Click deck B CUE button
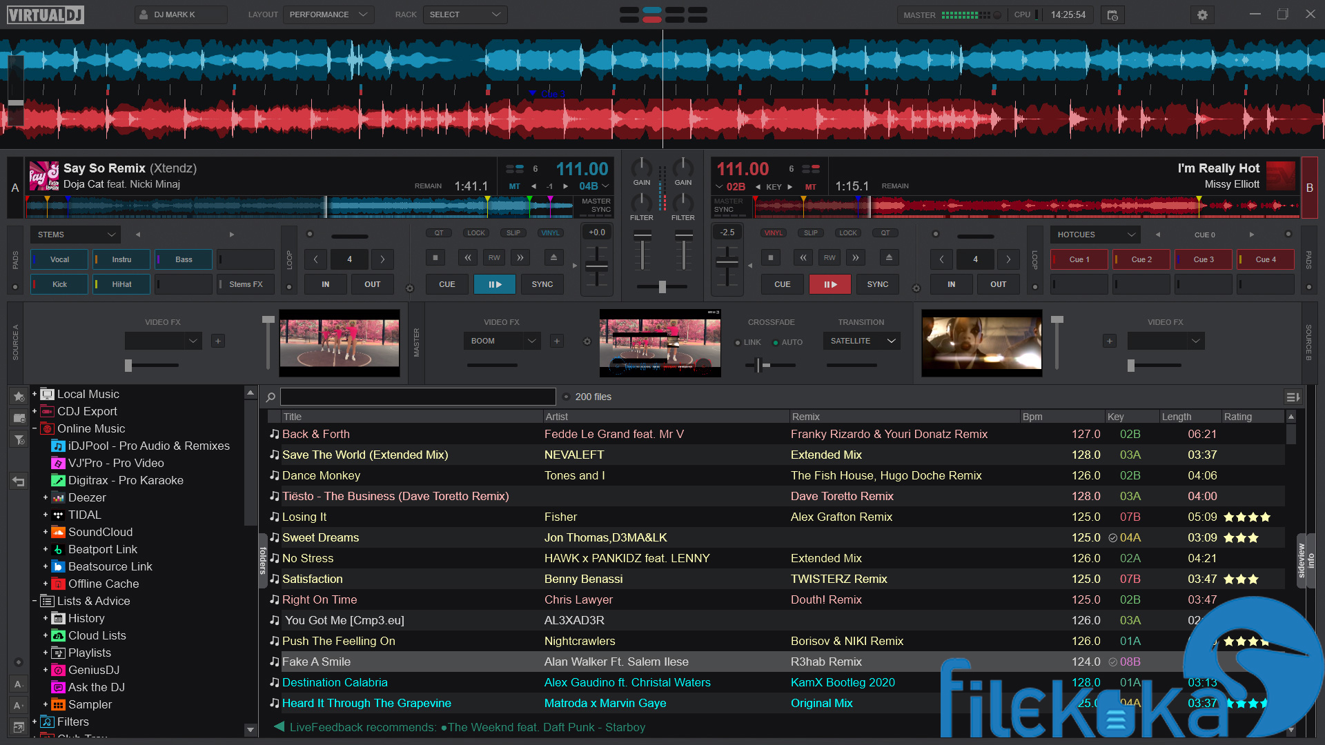The image size is (1325, 745). (783, 284)
